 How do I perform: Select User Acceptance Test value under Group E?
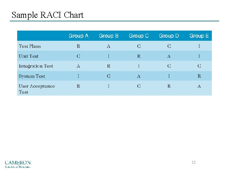[199, 86]
